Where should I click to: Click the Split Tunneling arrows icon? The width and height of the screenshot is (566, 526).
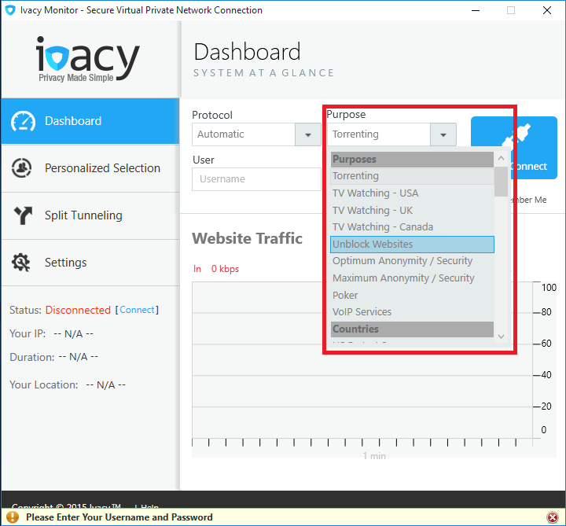[23, 215]
